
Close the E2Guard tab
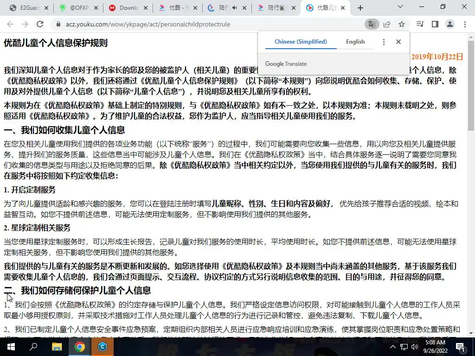point(46,8)
